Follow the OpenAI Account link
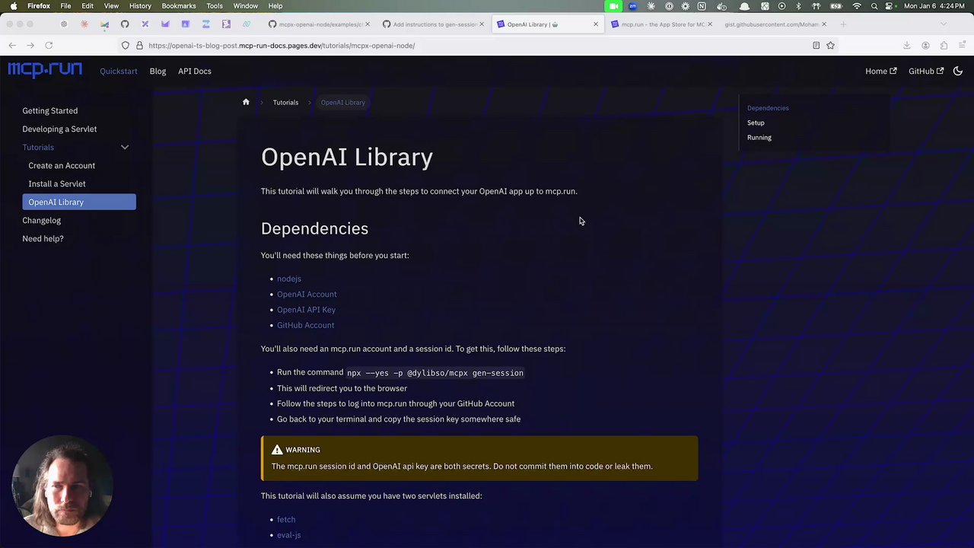 pyautogui.click(x=307, y=294)
